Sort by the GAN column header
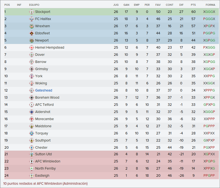 (x=126, y=5)
